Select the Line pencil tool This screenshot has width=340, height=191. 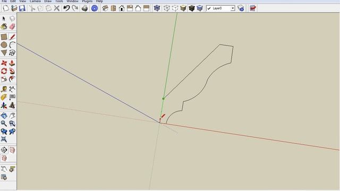12,37
